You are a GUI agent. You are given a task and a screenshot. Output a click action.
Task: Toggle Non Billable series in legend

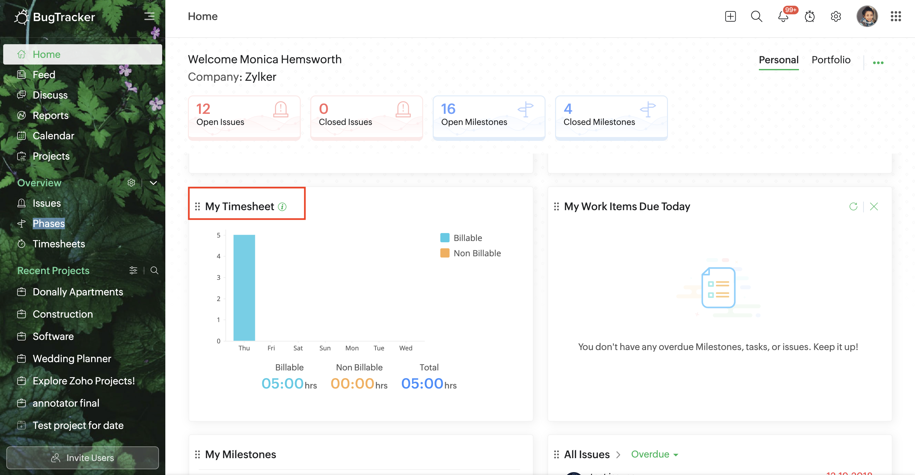(x=470, y=253)
